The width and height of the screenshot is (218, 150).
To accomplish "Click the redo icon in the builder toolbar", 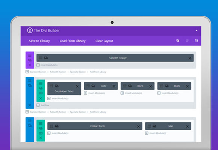I will [187, 41].
